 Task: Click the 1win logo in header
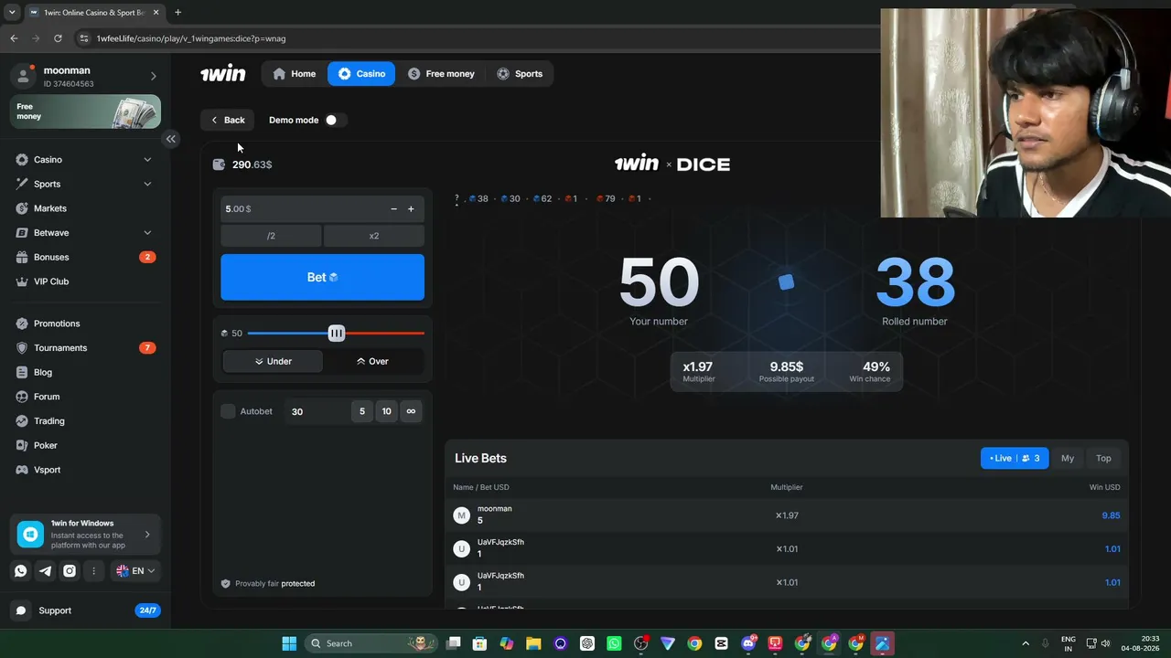pos(223,74)
